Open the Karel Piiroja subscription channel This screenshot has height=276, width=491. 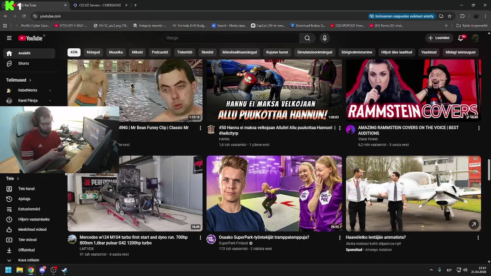[28, 100]
